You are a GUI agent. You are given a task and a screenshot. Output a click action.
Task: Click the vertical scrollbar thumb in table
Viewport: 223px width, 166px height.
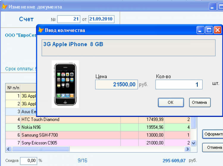tap(194, 123)
